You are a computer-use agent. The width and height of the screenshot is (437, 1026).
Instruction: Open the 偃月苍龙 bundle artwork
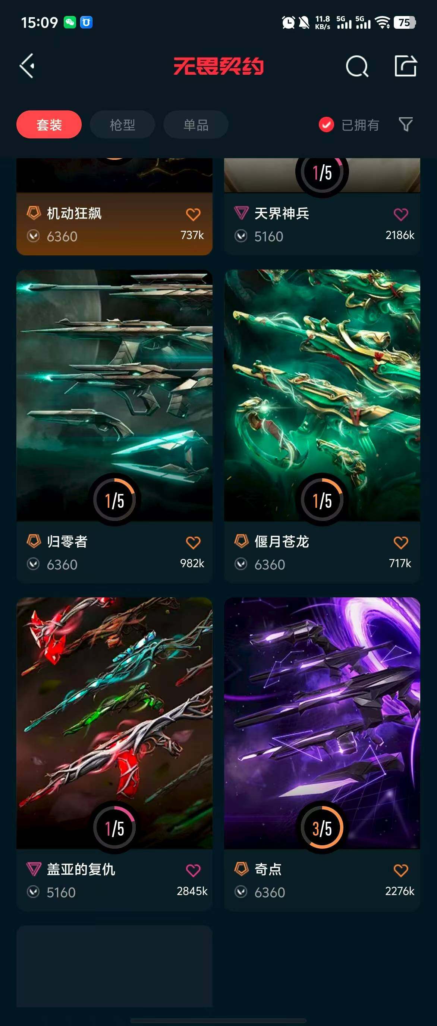pos(322,395)
